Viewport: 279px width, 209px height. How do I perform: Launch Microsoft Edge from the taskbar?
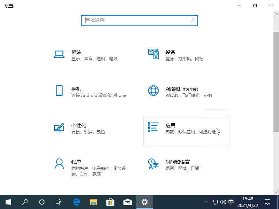point(76,202)
